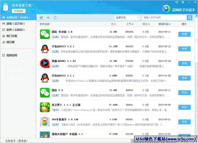Install 微信 安卓版 5.0
This screenshot has height=143, width=198.
(x=184, y=34)
